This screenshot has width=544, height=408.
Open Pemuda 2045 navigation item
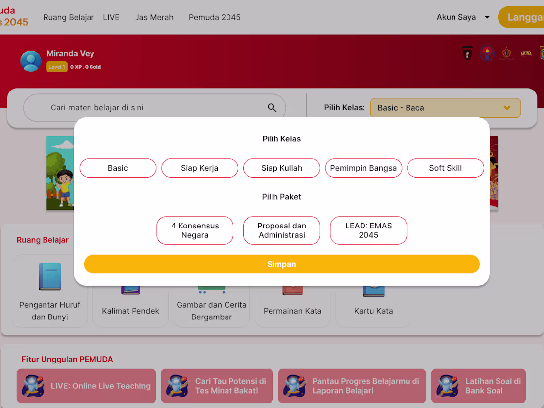tap(215, 17)
